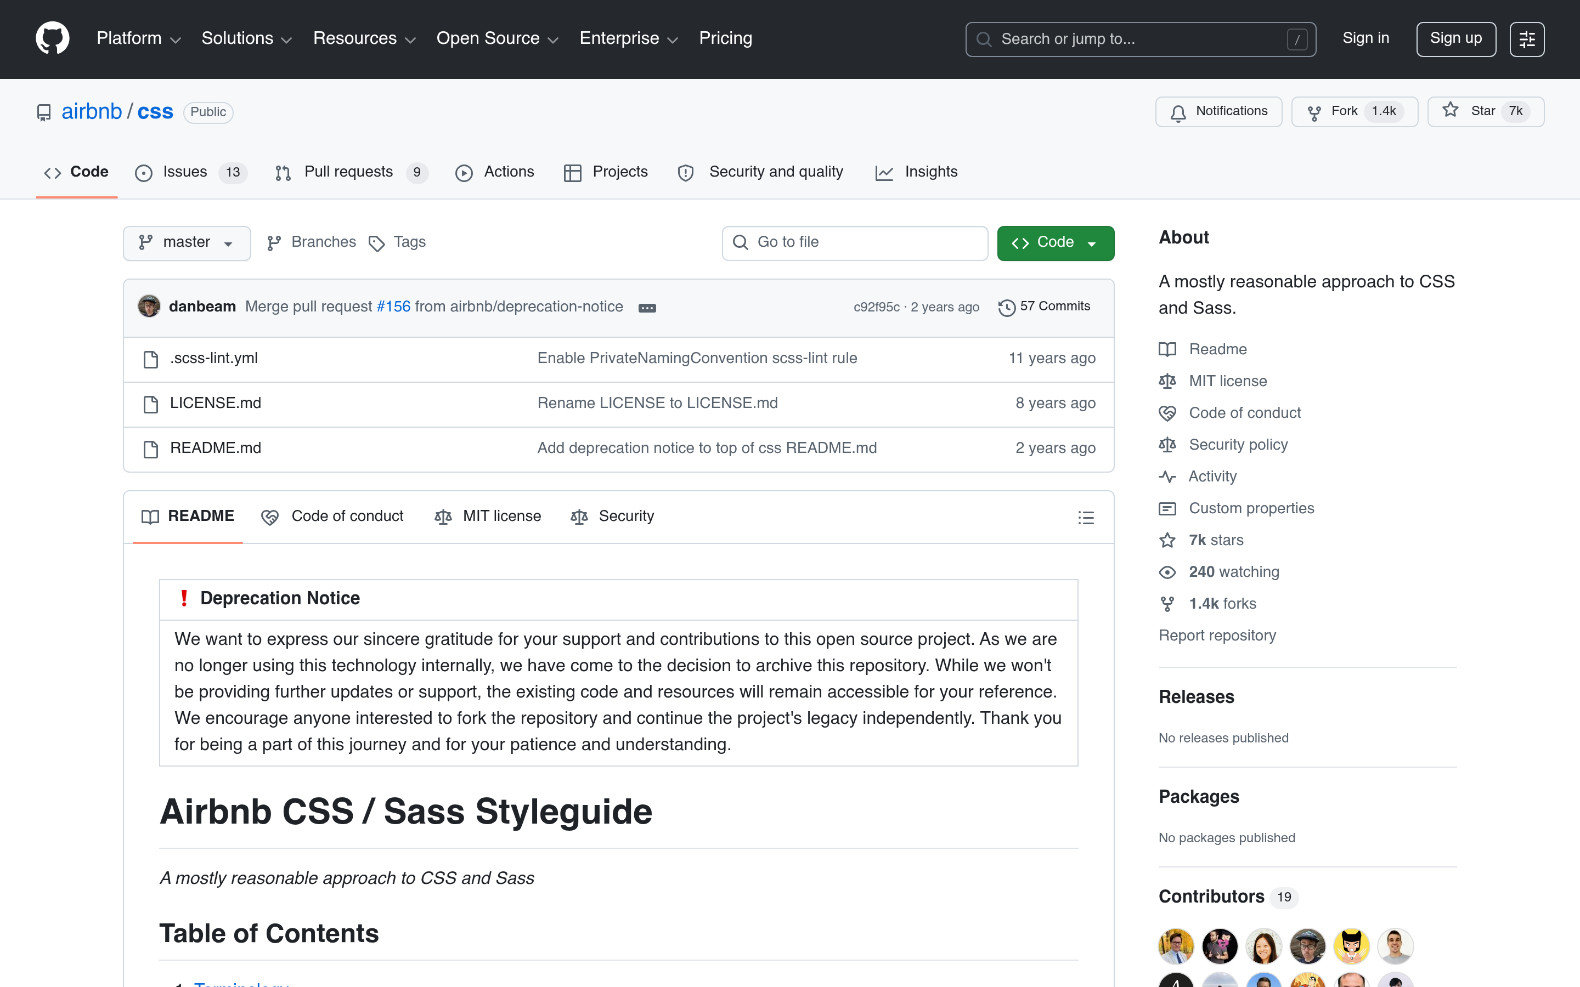The image size is (1580, 987).
Task: Expand the Open Source menu
Action: click(x=498, y=38)
